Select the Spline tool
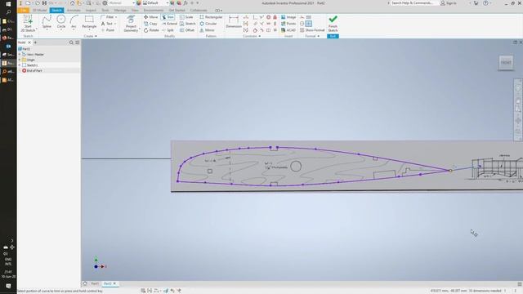Viewport: 523px width, 294px height. [x=47, y=22]
